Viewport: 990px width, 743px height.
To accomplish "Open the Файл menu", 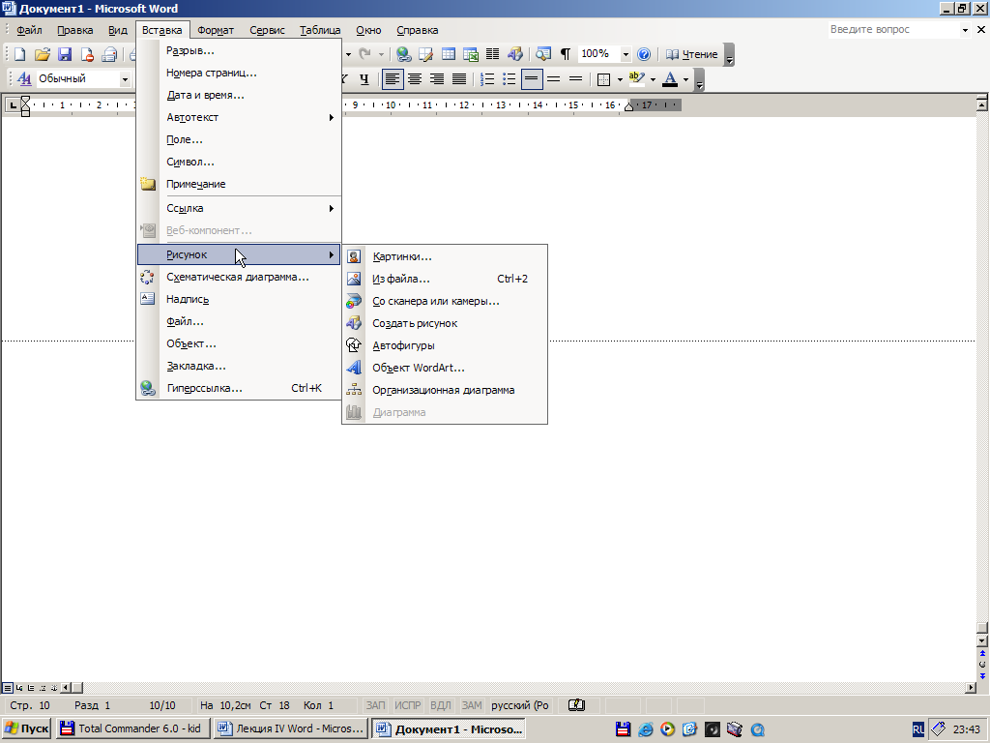I will tap(29, 30).
